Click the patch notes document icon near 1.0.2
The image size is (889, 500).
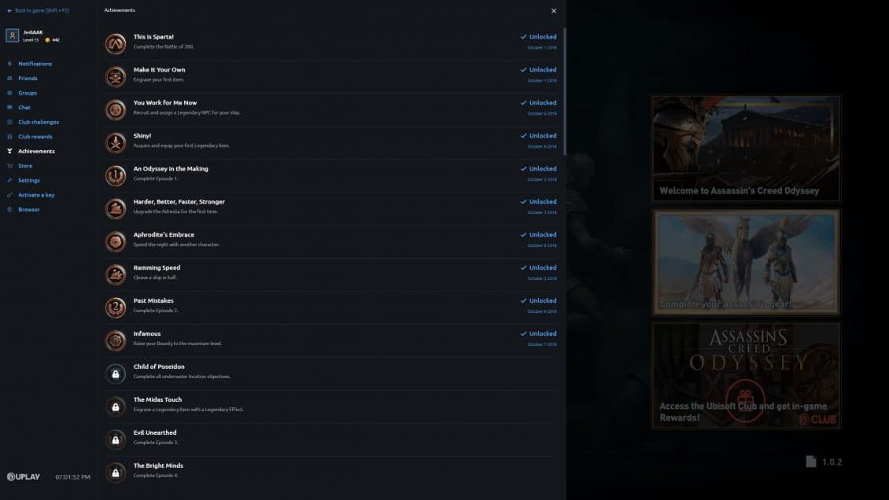[811, 461]
